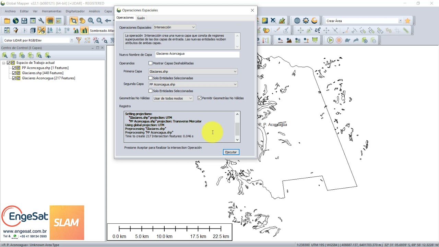This screenshot has height=247, width=439.
Task: Open a data file with the folder icon
Action: 7,21
